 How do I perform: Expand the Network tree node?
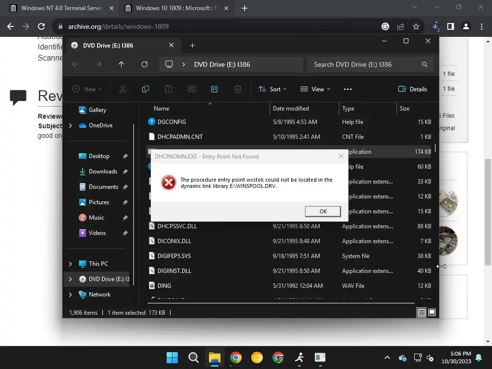[x=70, y=295]
